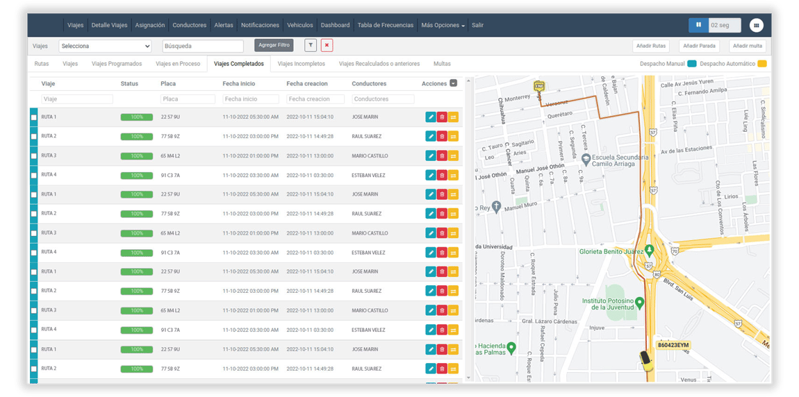Focus the Fecha inicio column filter field
Screen dimensions: 799x397
click(x=251, y=99)
